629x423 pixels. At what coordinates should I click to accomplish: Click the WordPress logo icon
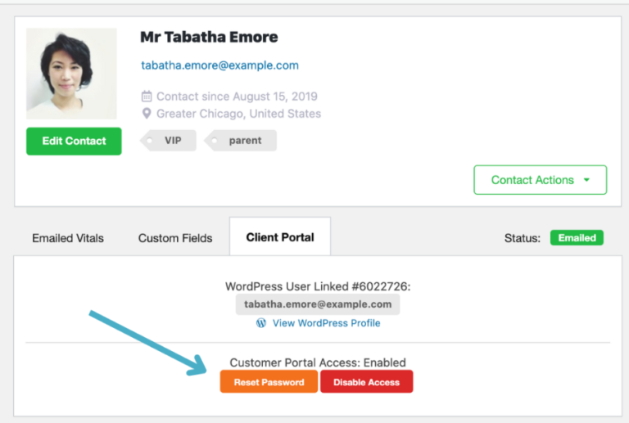click(261, 323)
